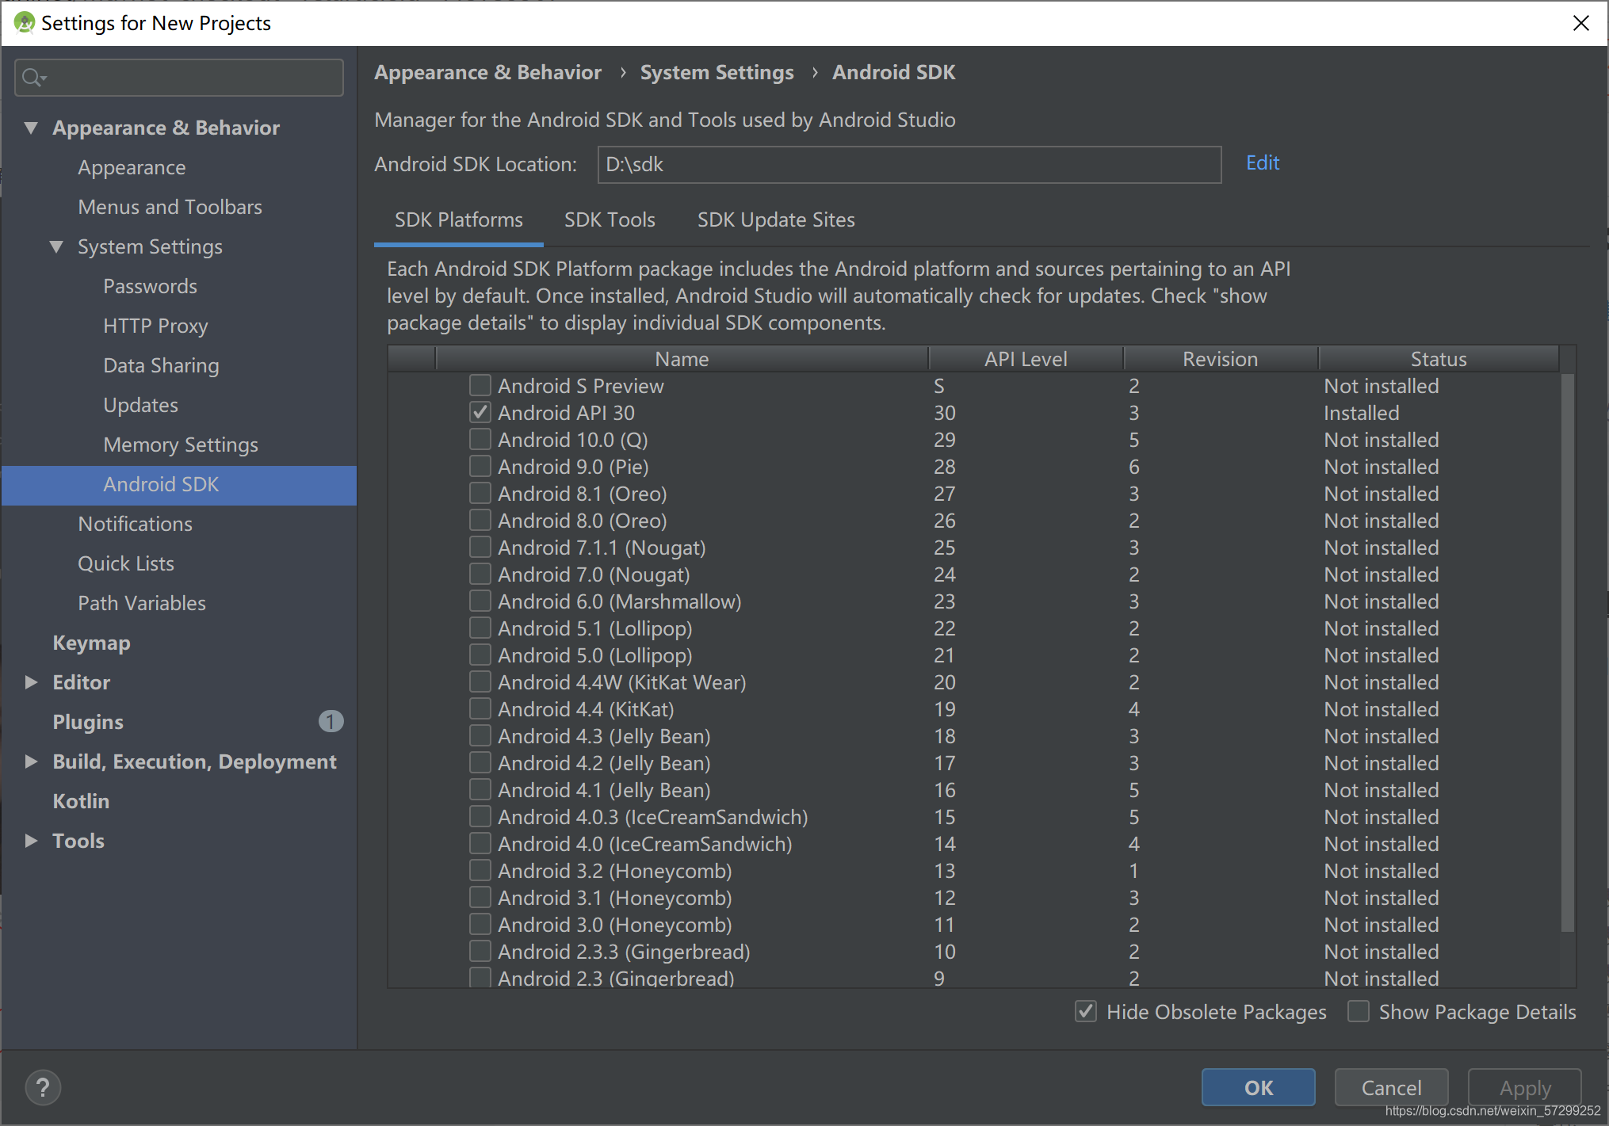
Task: Click the SDK platforms list vertical scrollbar
Action: coord(1567,651)
